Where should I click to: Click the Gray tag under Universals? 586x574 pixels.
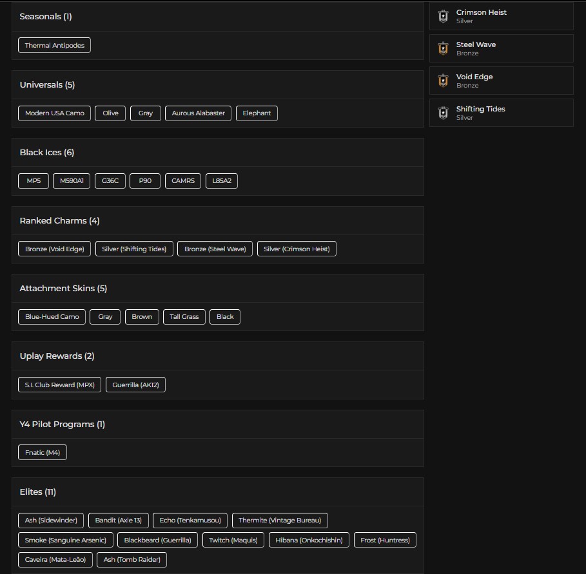click(x=146, y=113)
